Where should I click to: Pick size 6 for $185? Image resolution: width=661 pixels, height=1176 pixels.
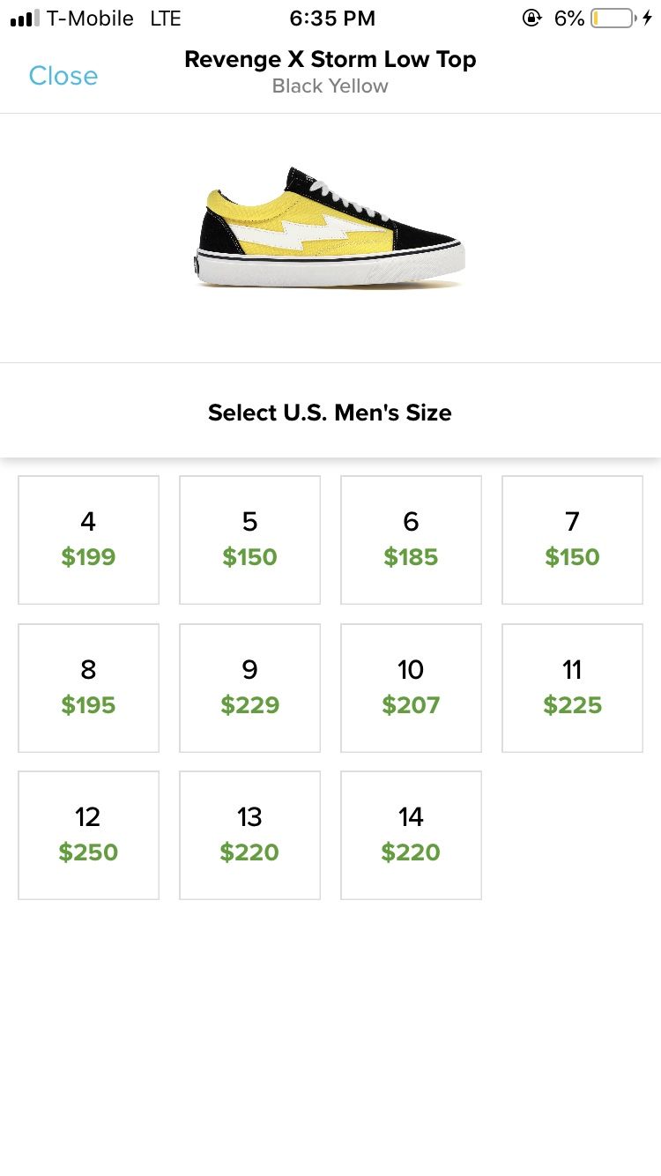(x=411, y=540)
